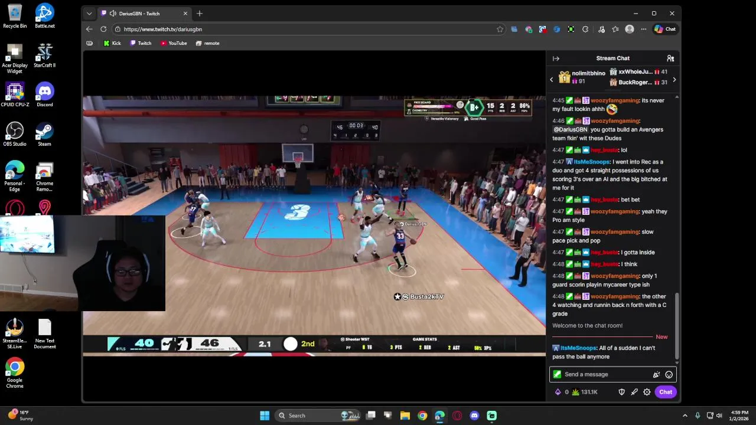Open xxWholeJu gifter entry
The width and height of the screenshot is (756, 425).
638,72
